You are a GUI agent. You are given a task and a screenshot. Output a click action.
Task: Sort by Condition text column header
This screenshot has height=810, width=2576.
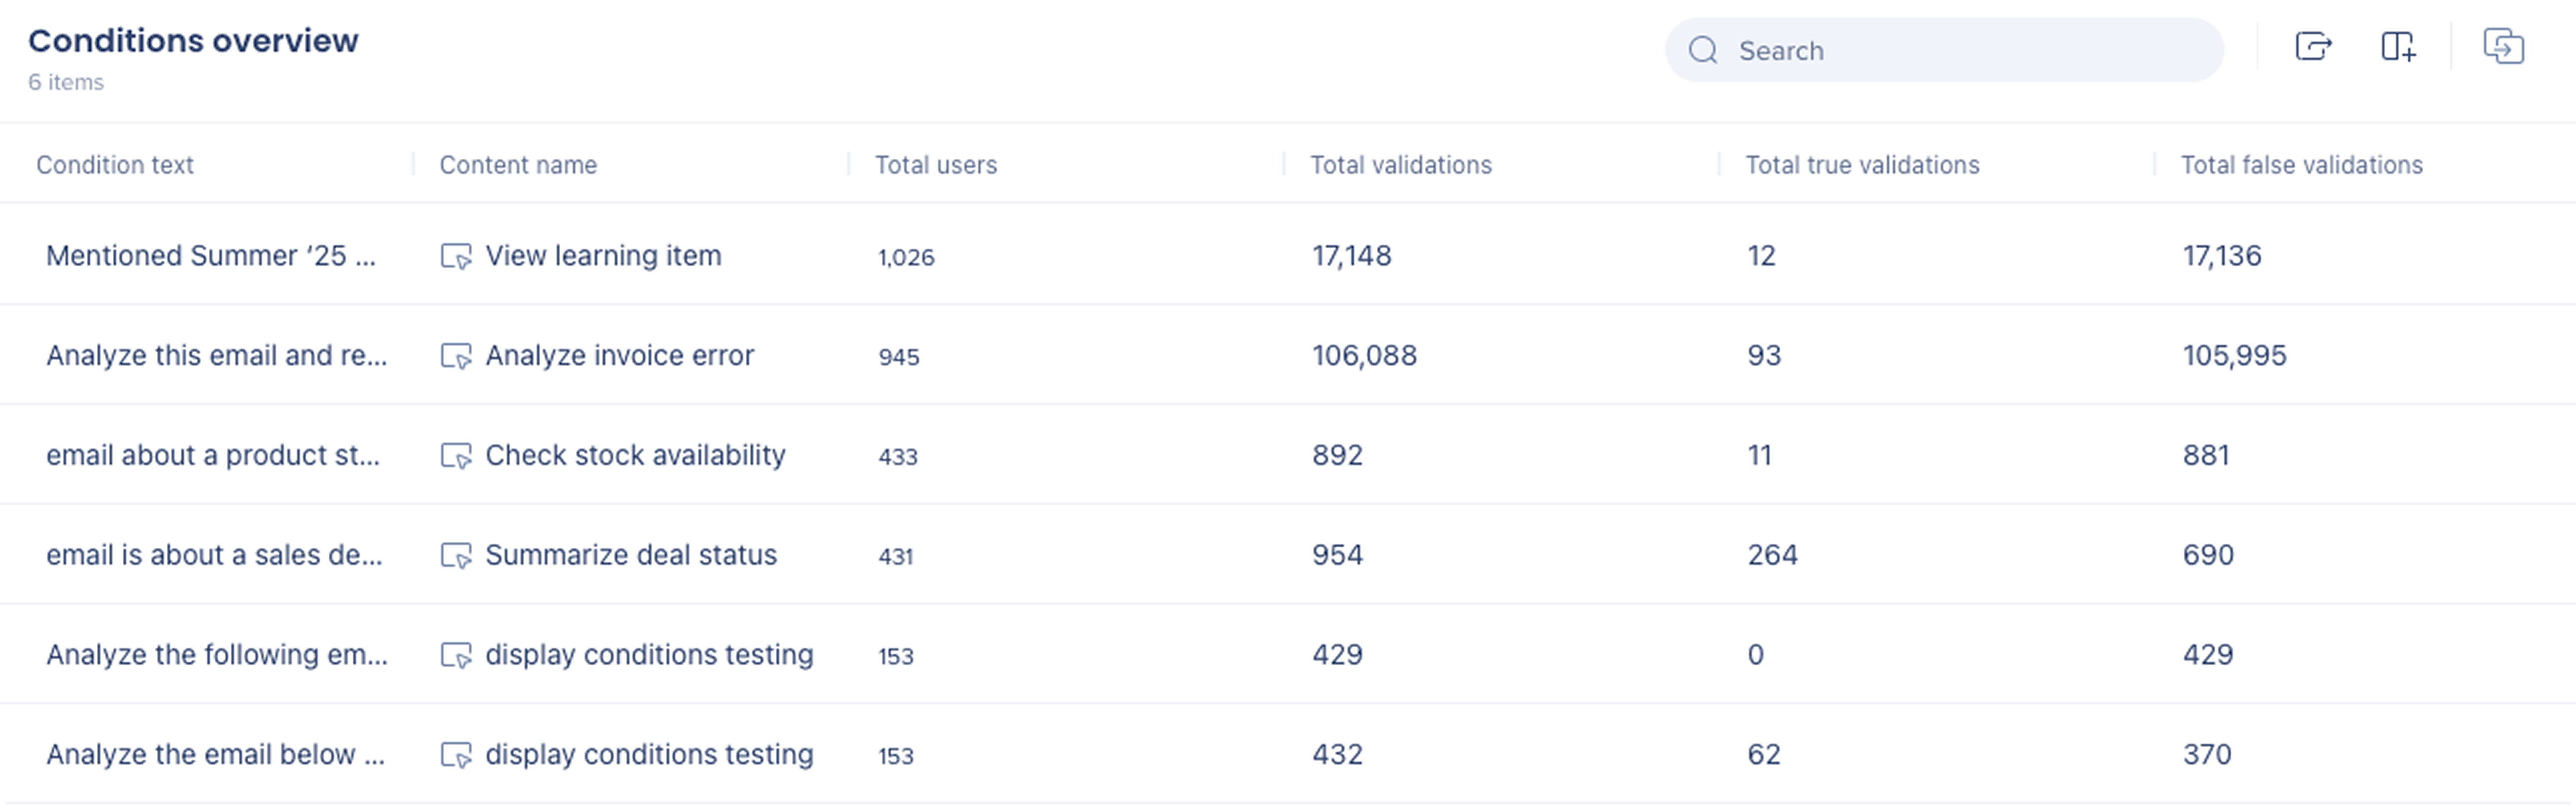[115, 165]
